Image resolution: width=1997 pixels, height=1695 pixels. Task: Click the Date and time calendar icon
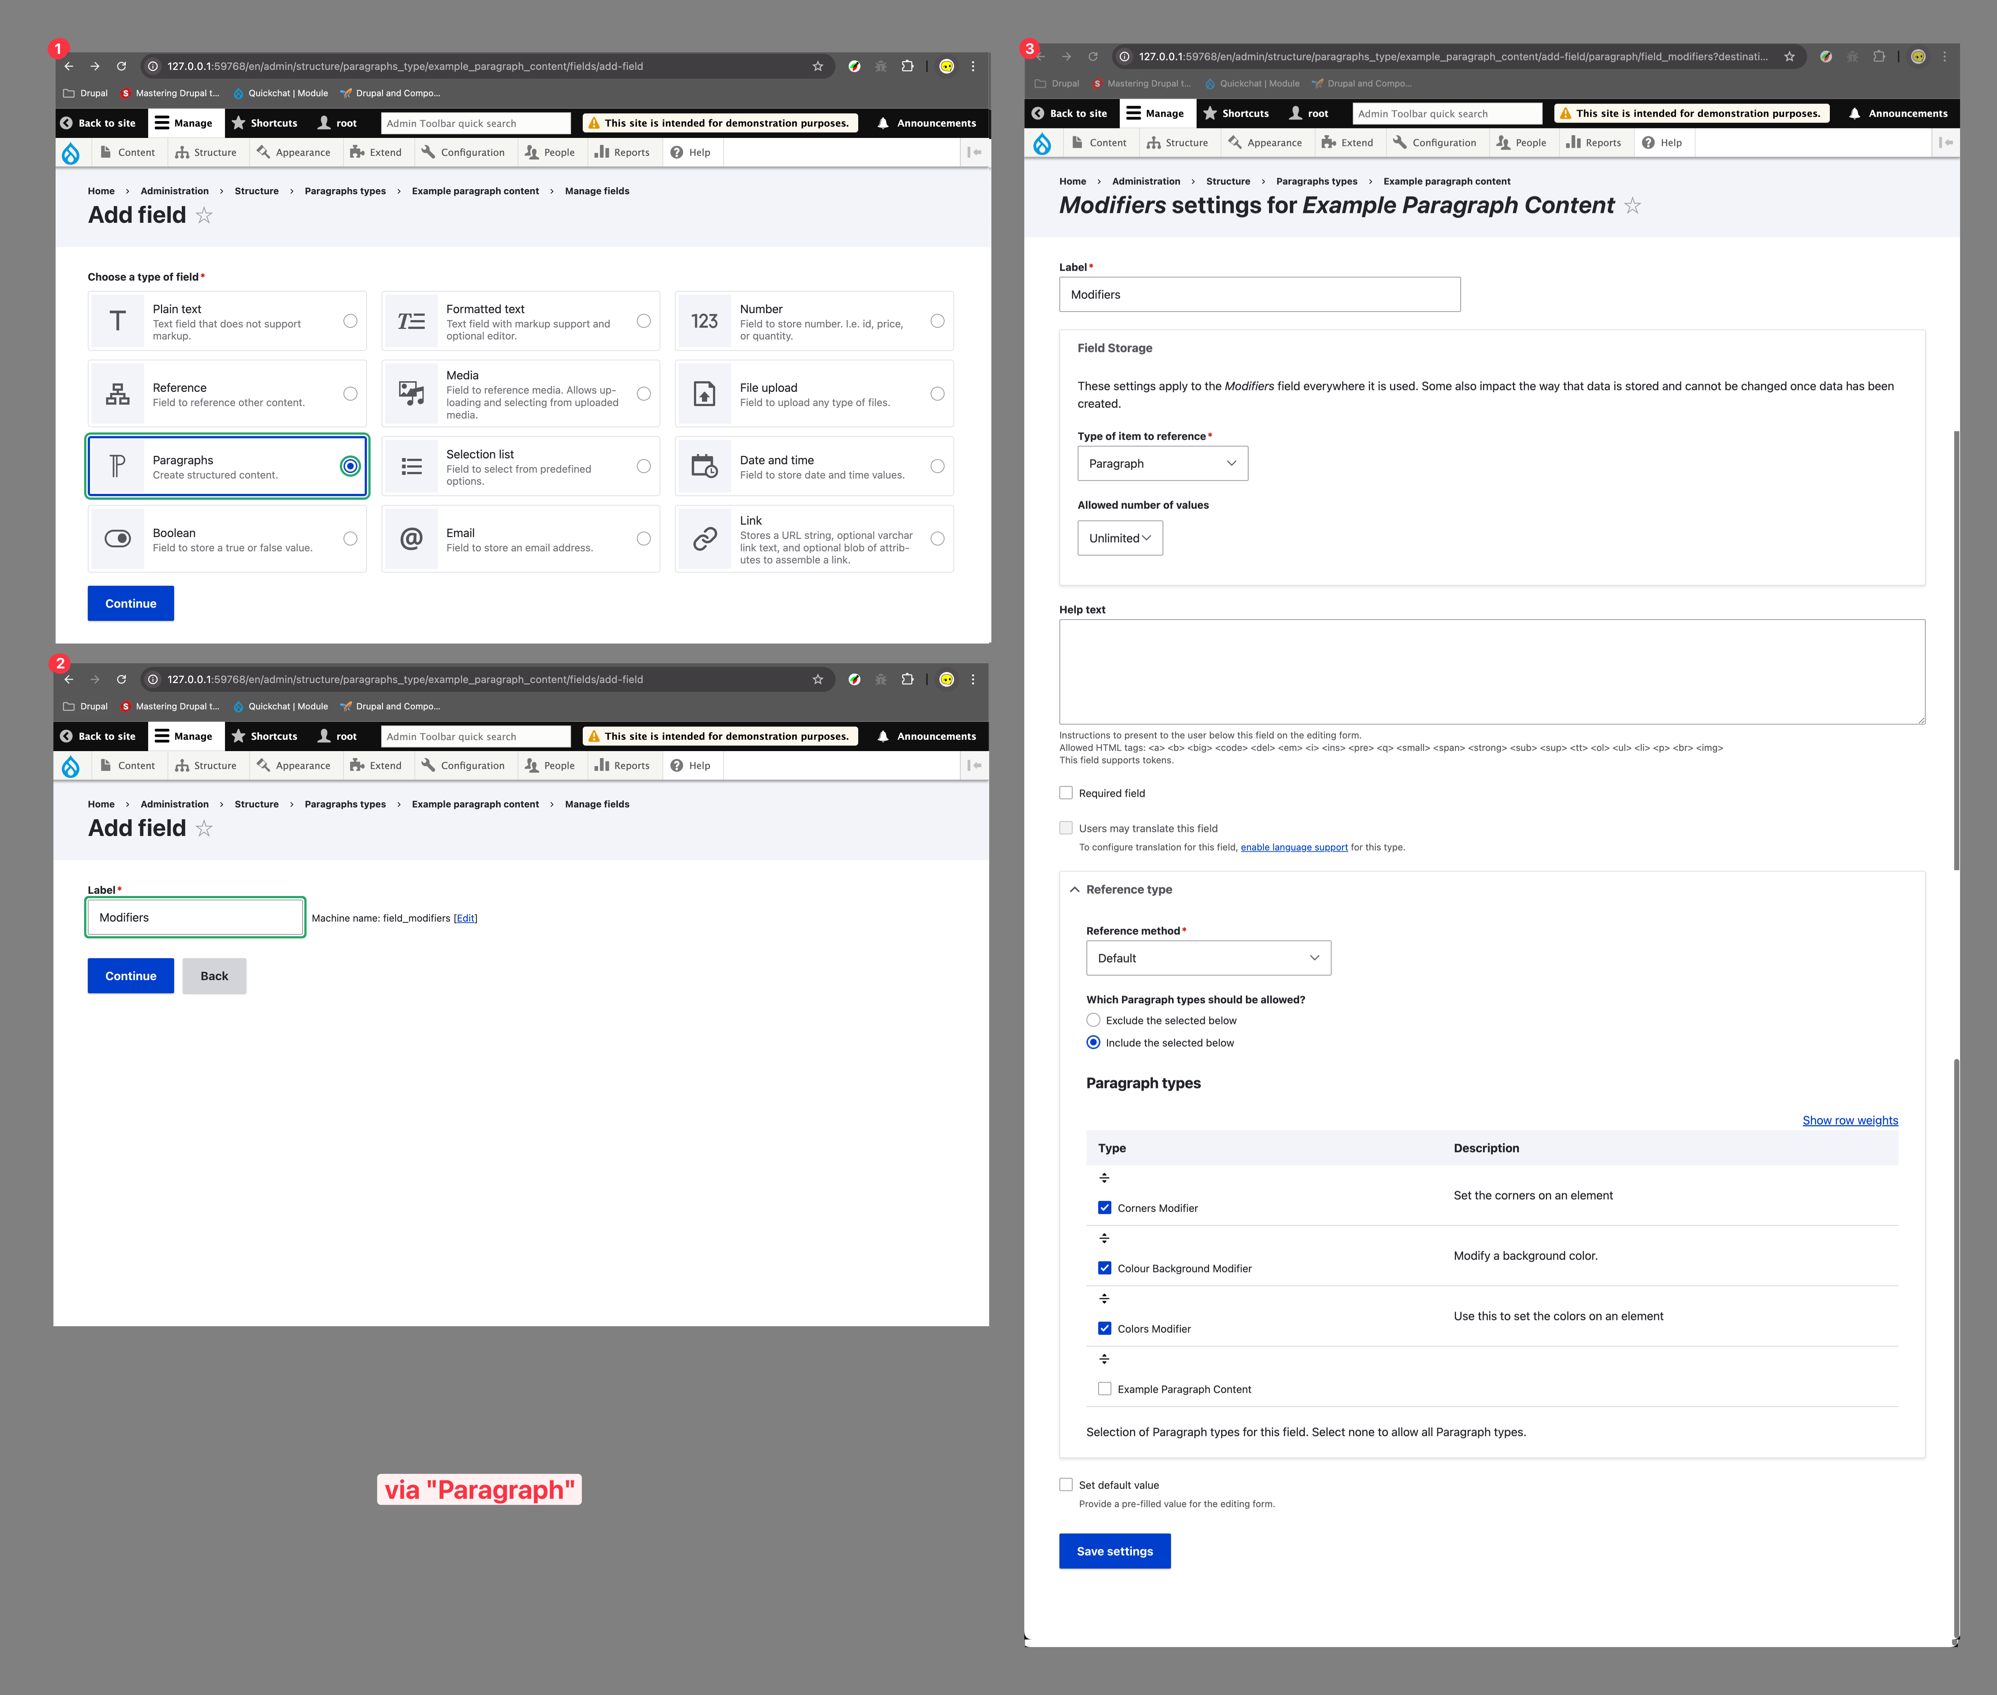tap(704, 467)
